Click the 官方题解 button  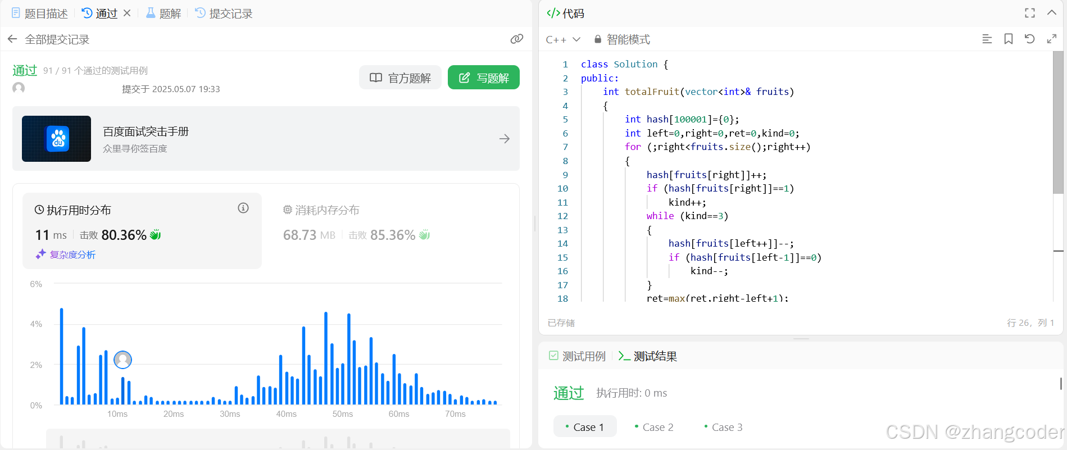coord(400,78)
